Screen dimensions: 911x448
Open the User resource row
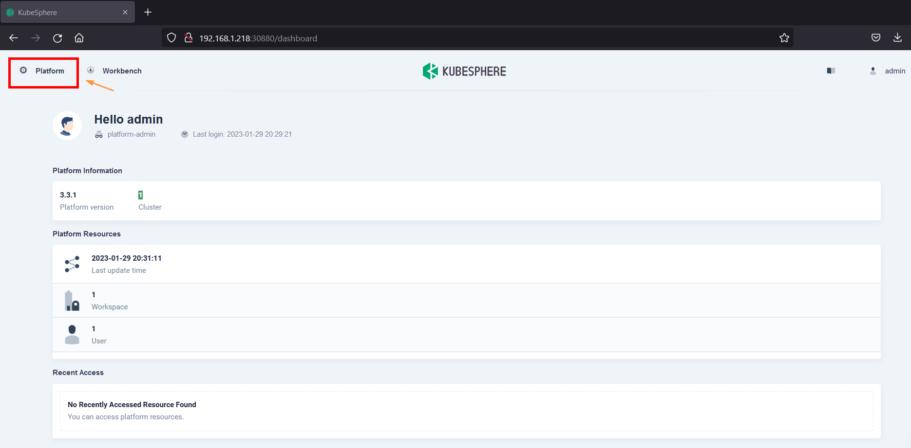(x=467, y=335)
